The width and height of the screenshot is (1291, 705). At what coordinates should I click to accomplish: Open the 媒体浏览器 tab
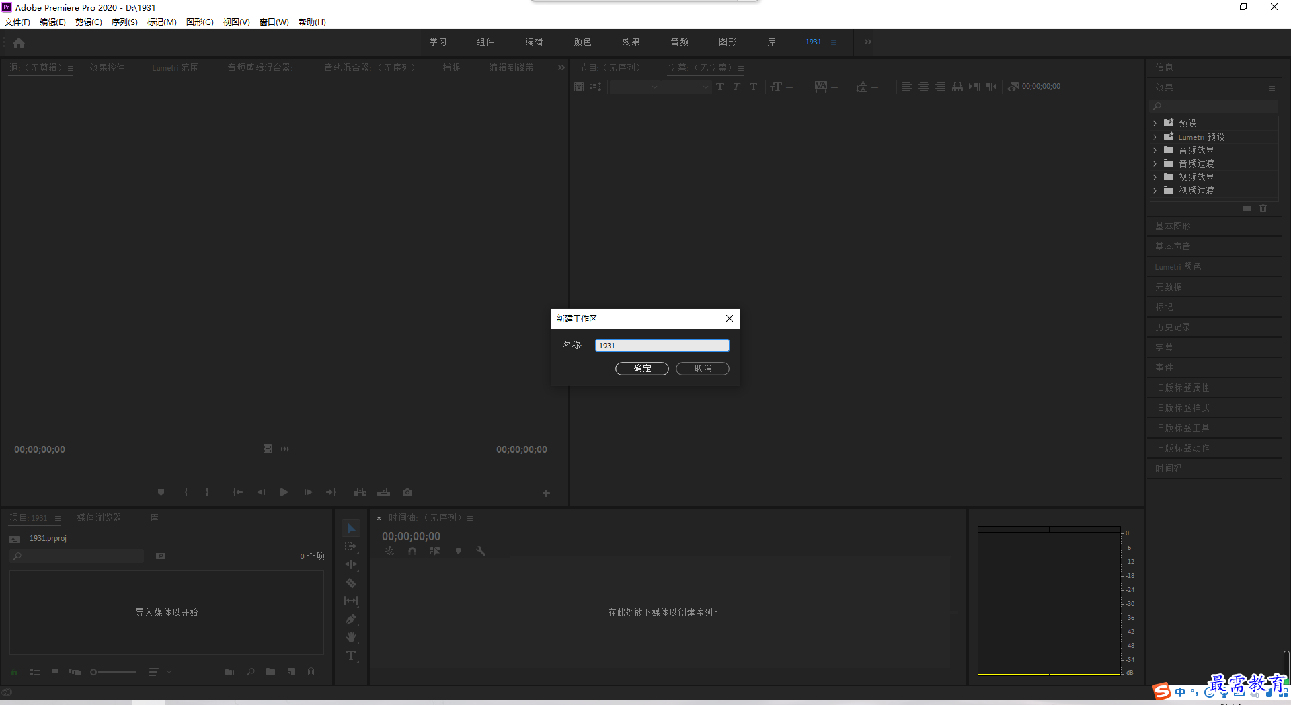coord(100,517)
